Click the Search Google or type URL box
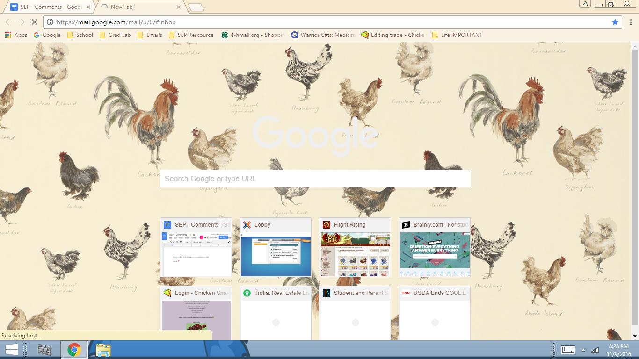The image size is (639, 359). click(x=315, y=179)
